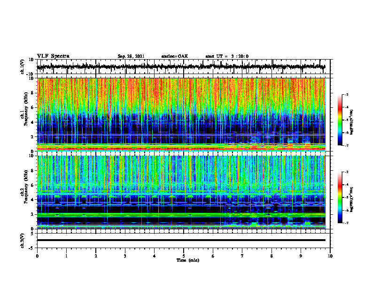Click the '-7' value on ch.2 colorbar

(347, 223)
